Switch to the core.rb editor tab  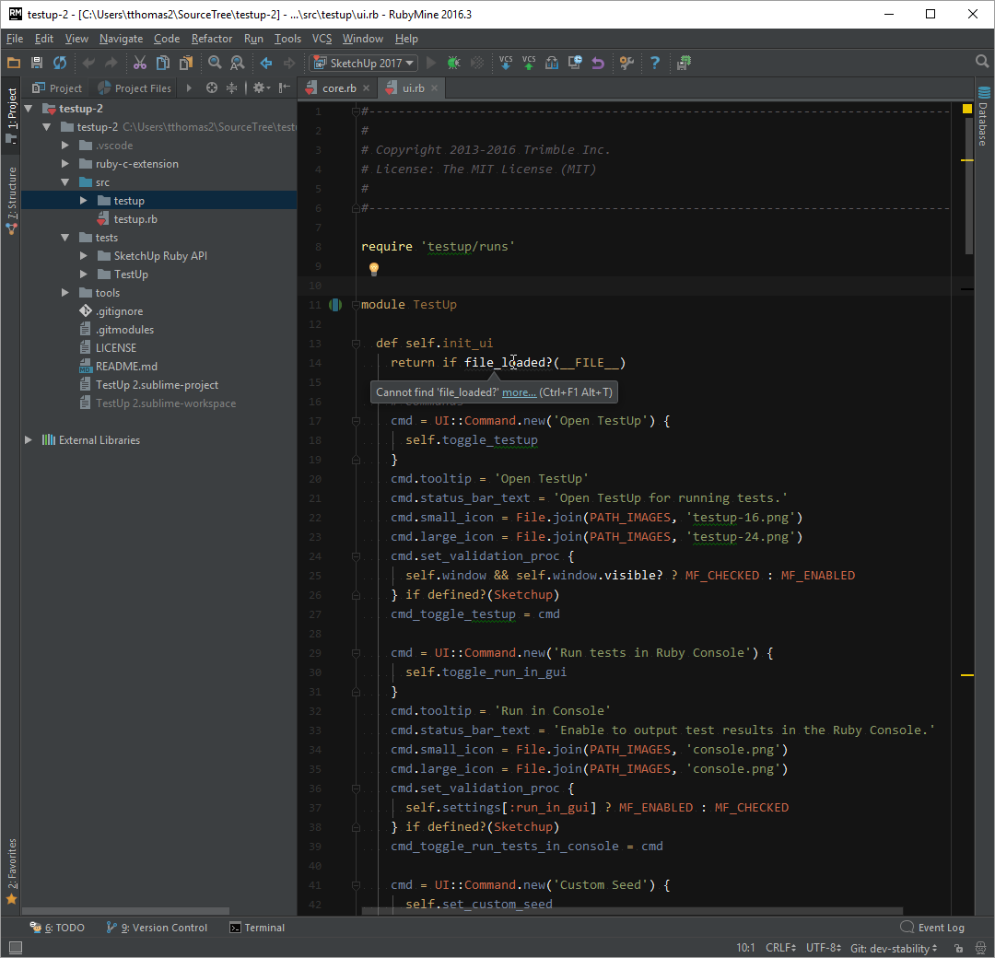coord(338,88)
